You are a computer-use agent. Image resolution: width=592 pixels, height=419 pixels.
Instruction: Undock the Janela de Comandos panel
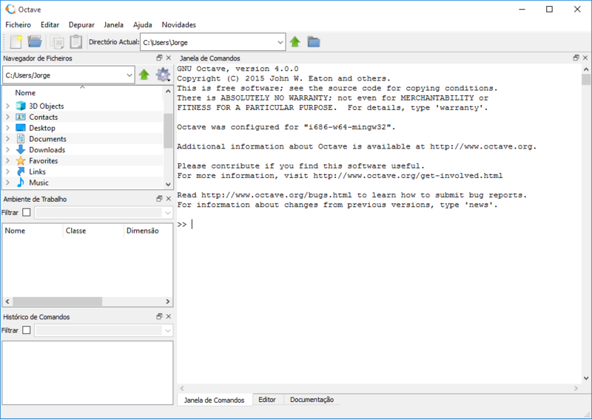pyautogui.click(x=576, y=58)
